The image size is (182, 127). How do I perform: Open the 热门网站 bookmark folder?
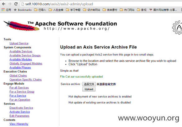click(x=127, y=10)
